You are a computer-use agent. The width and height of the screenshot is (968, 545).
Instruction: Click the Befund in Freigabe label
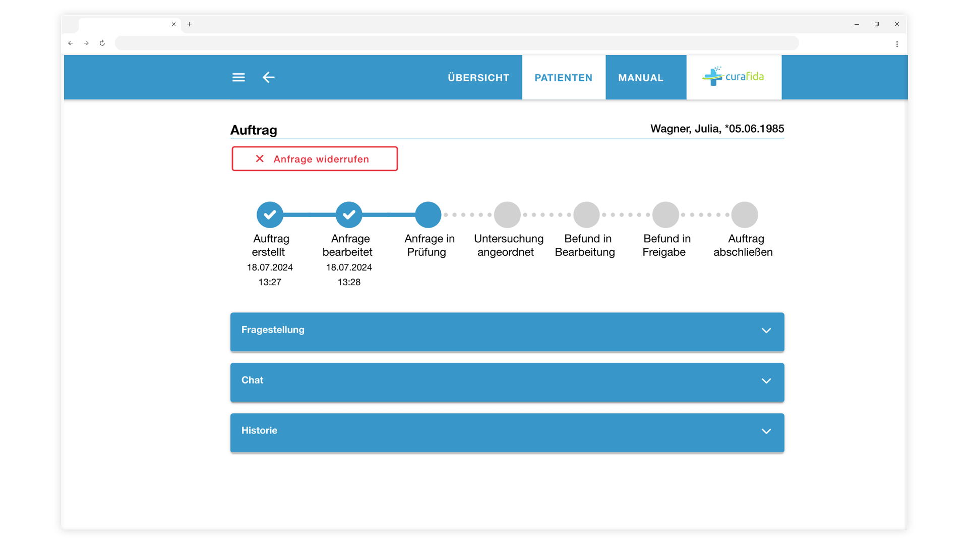click(666, 245)
